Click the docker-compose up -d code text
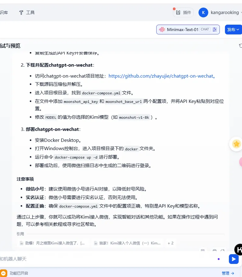 76,157
